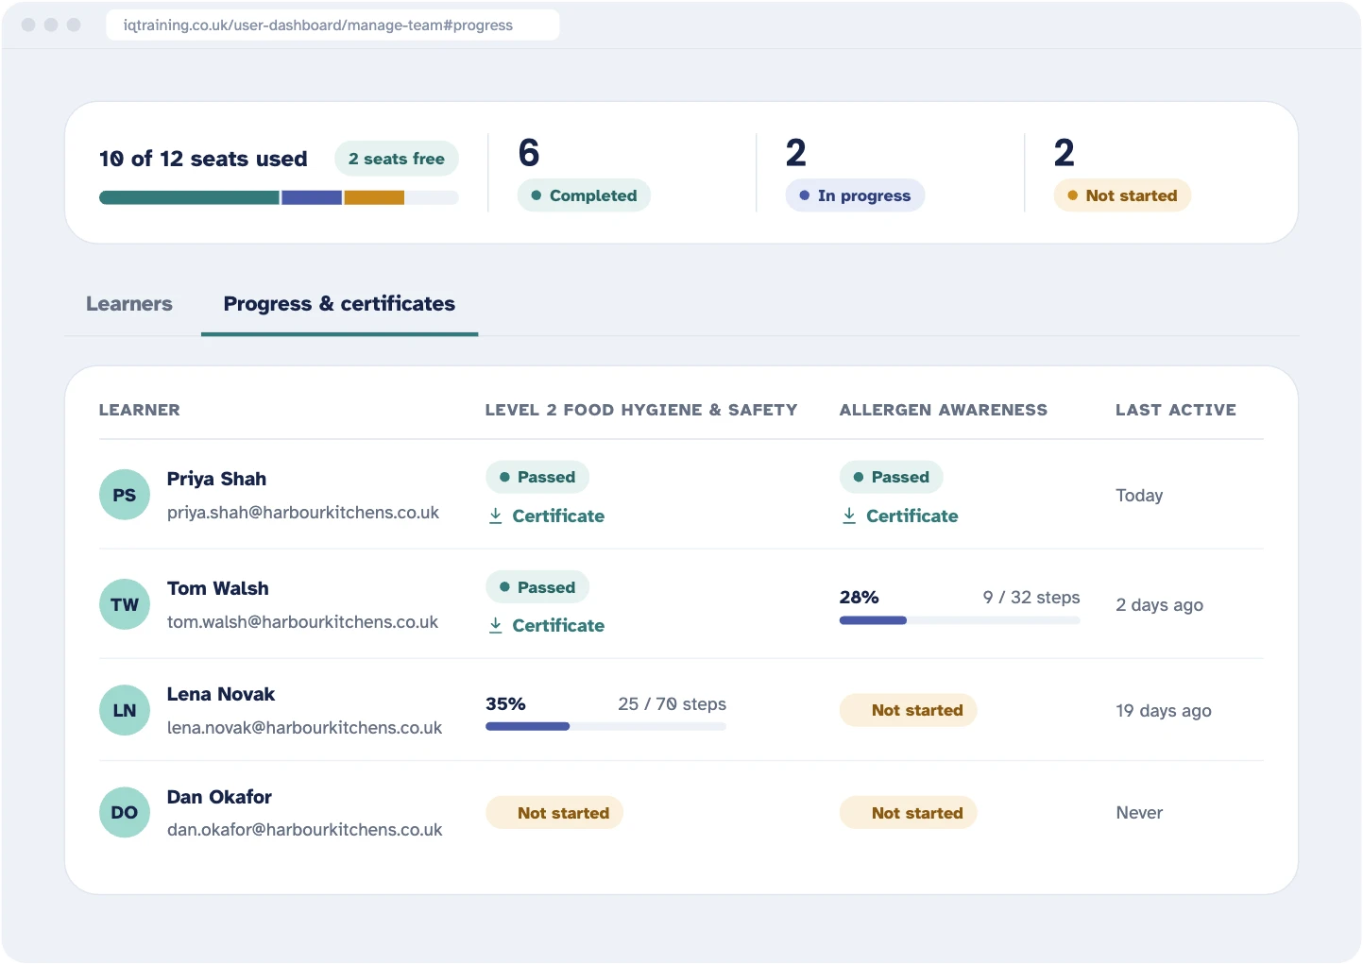
Task: Click download icon for Tom Walsh's certificate
Action: pyautogui.click(x=496, y=625)
